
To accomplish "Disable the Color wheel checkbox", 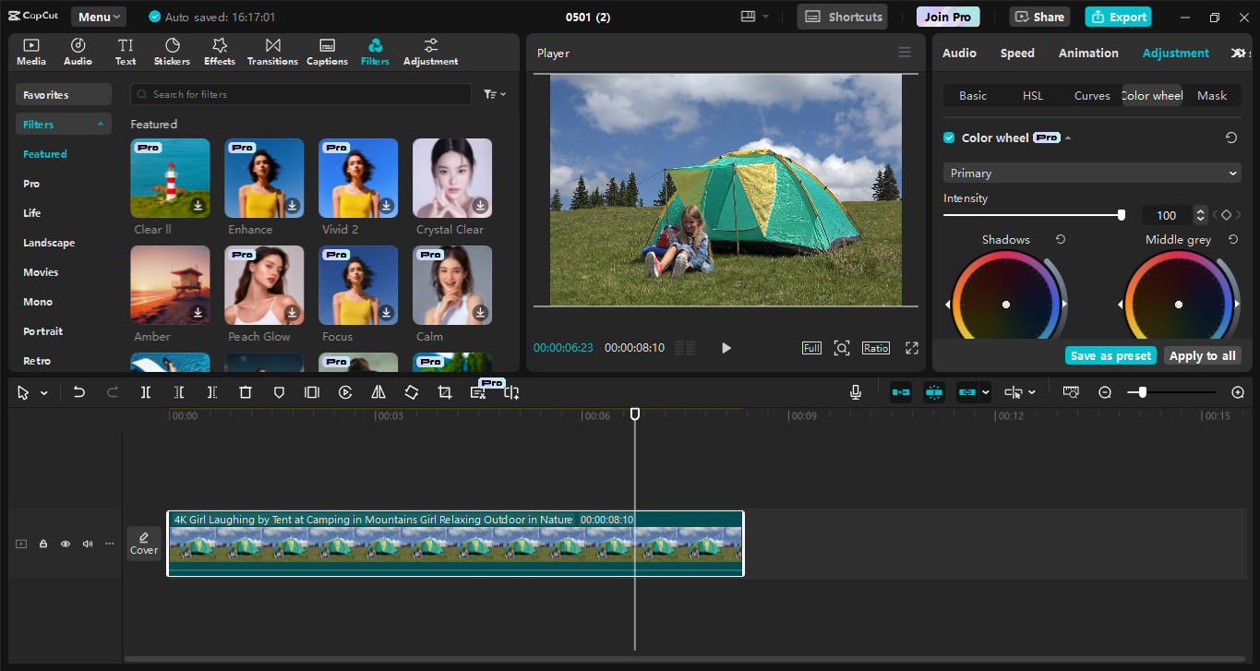I will [x=948, y=137].
